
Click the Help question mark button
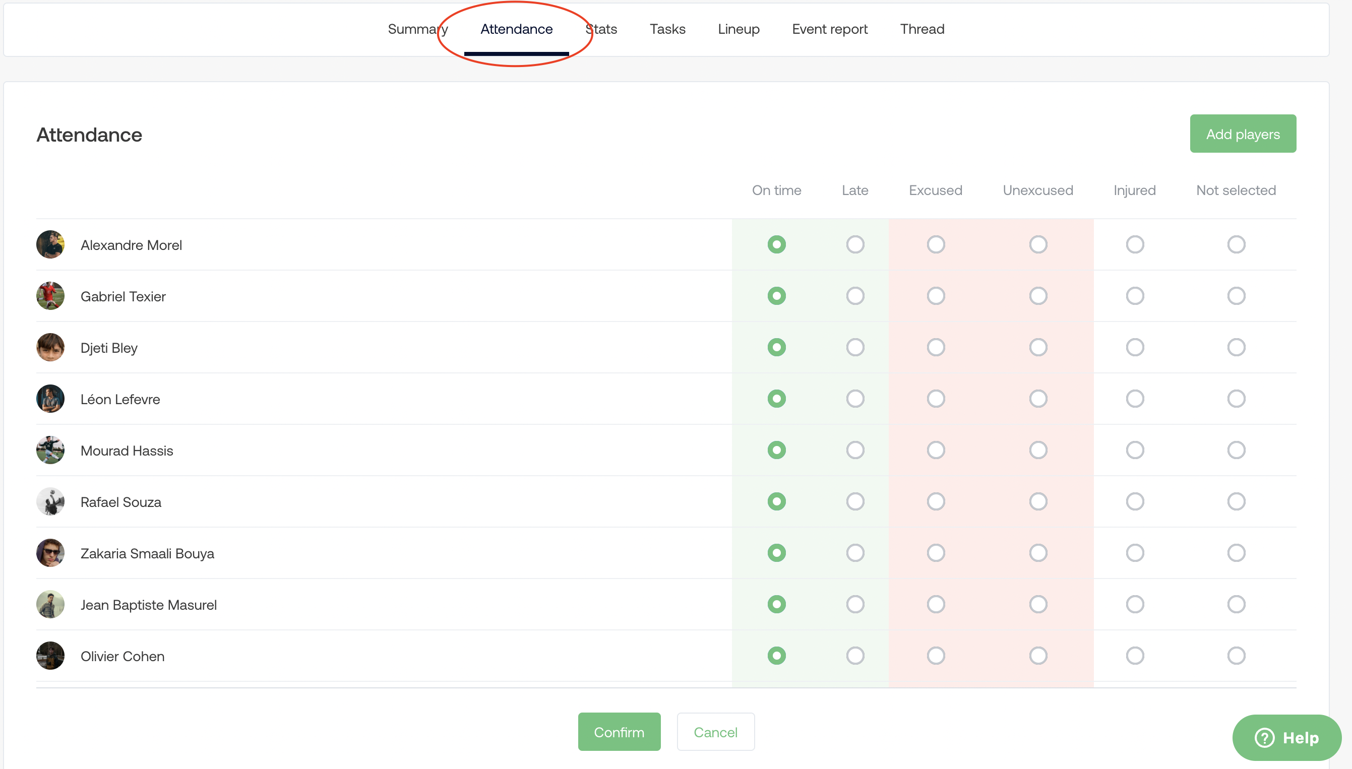[x=1286, y=738]
